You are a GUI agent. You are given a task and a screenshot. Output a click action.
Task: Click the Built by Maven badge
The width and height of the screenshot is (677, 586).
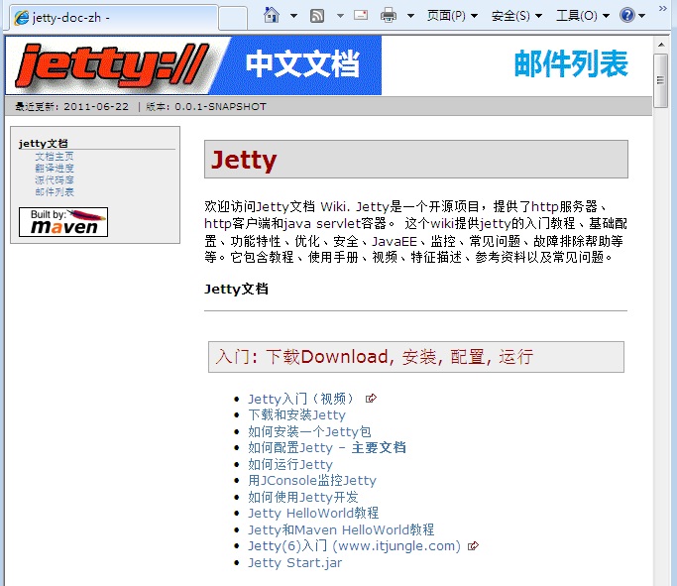(63, 222)
